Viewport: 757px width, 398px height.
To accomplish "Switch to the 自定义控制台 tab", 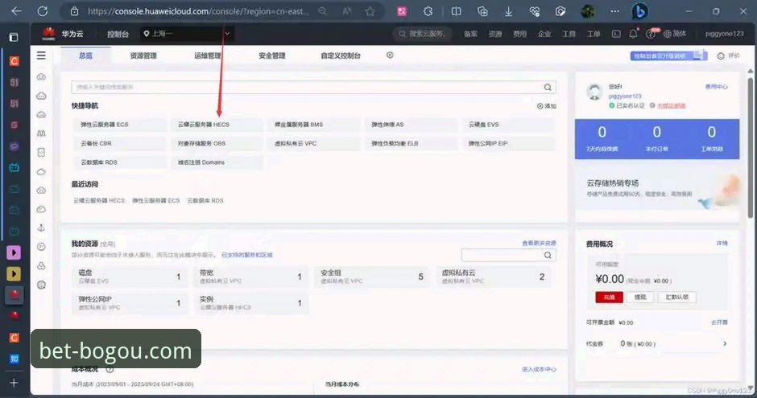I will point(341,55).
